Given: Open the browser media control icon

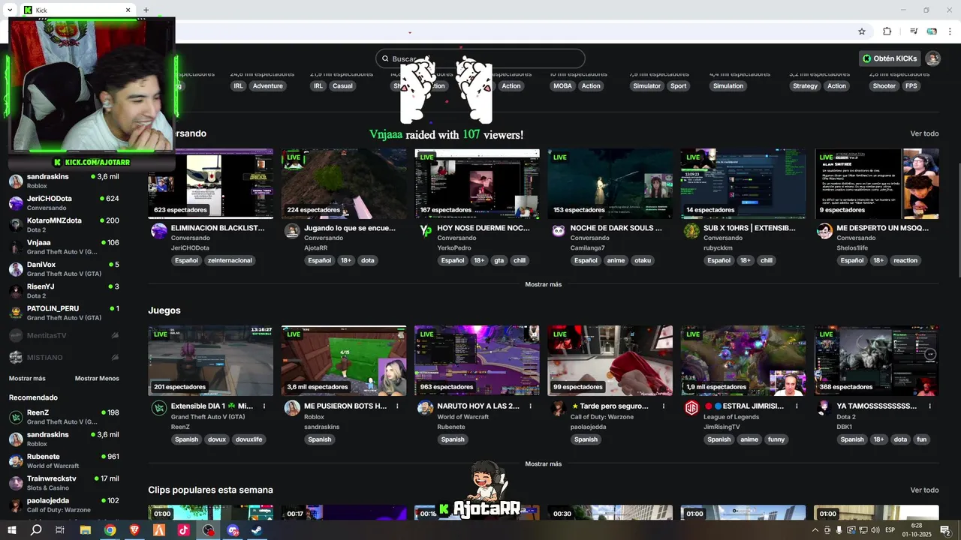Looking at the screenshot, I should tap(914, 31).
